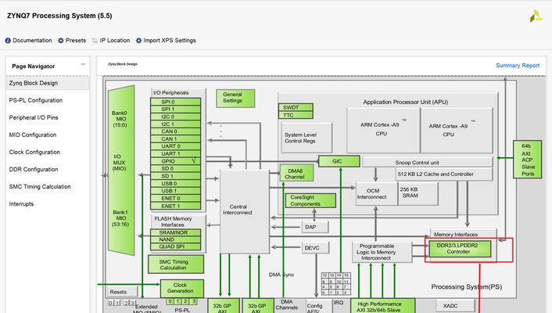Click the 64b AXI ACP Slave Ports block
The width and height of the screenshot is (552, 313).
pos(527,159)
